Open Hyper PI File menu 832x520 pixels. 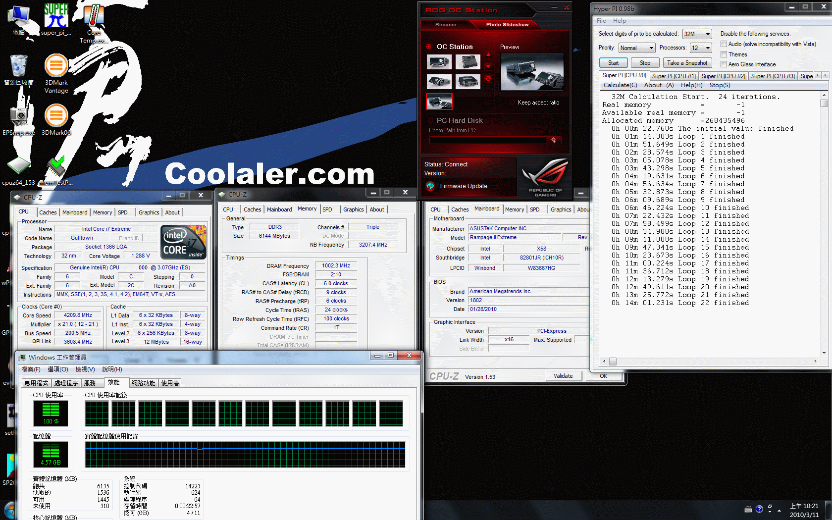pos(601,21)
